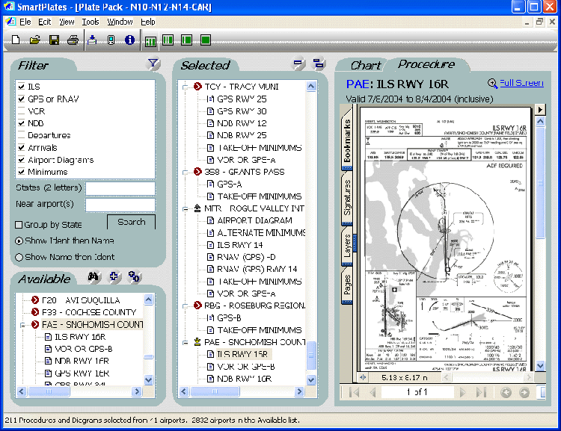This screenshot has width=561, height=431.
Task: Toggle the ILS filter checkbox
Action: (22, 87)
